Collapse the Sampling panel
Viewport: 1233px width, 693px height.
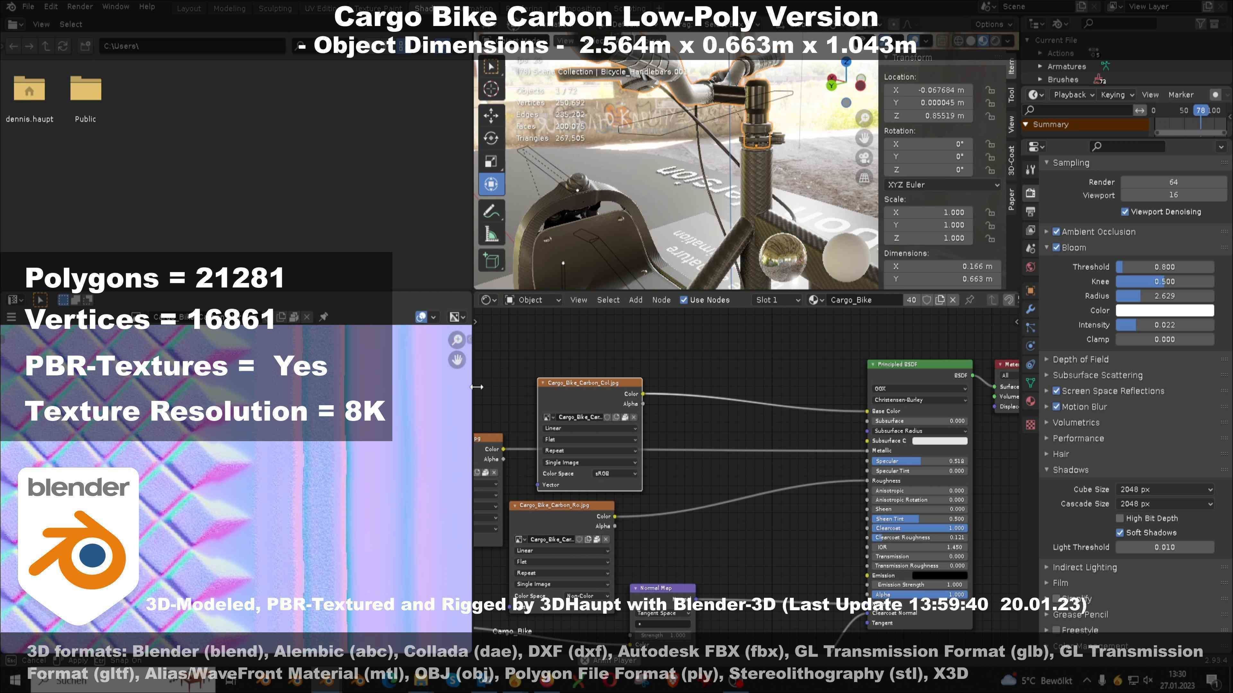point(1070,163)
